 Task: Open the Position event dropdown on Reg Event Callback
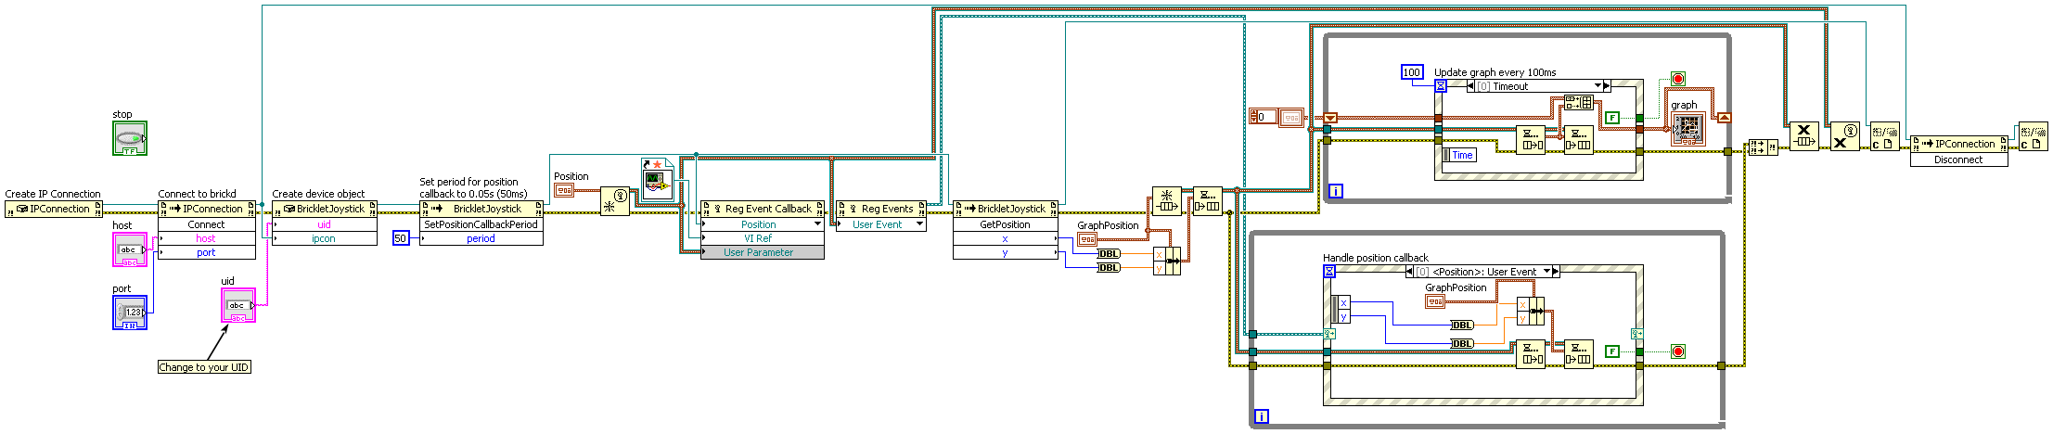click(x=817, y=224)
